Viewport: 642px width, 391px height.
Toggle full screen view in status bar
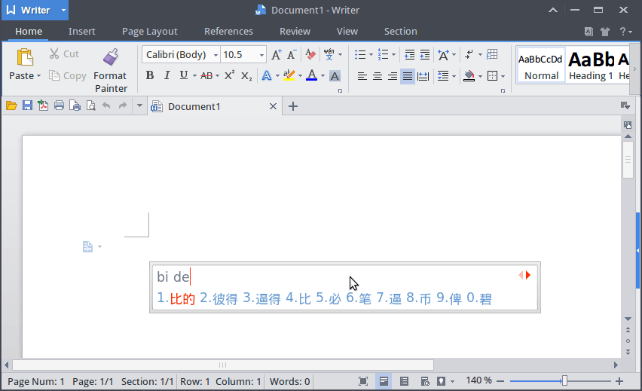[363, 381]
